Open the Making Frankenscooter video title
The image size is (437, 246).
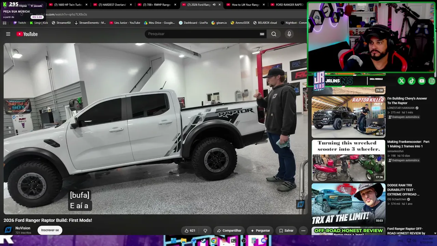(408, 144)
